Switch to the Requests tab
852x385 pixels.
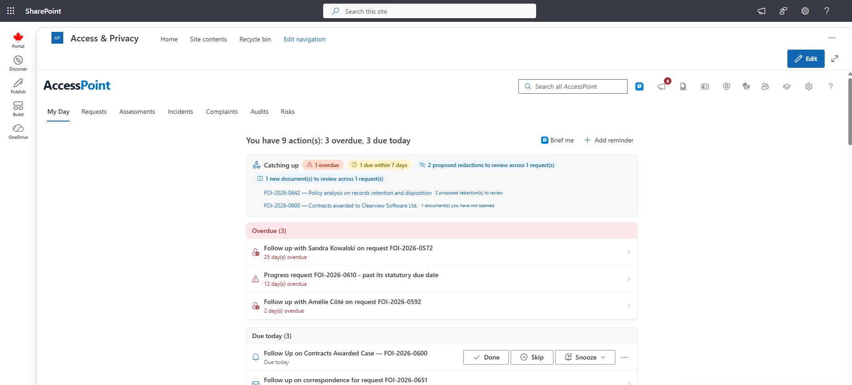[x=94, y=111]
